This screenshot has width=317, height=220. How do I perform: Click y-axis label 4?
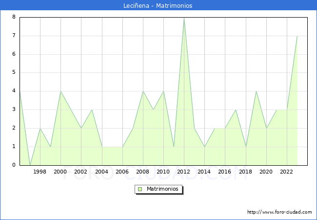[14, 90]
